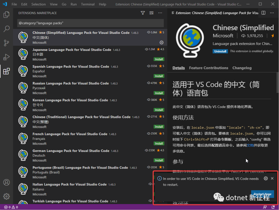Open the Terminal menu
This screenshot has width=279, height=210.
pos(88,4)
